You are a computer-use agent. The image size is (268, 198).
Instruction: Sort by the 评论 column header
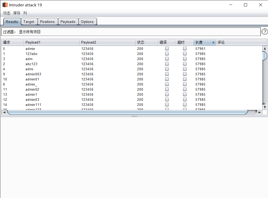[241, 42]
